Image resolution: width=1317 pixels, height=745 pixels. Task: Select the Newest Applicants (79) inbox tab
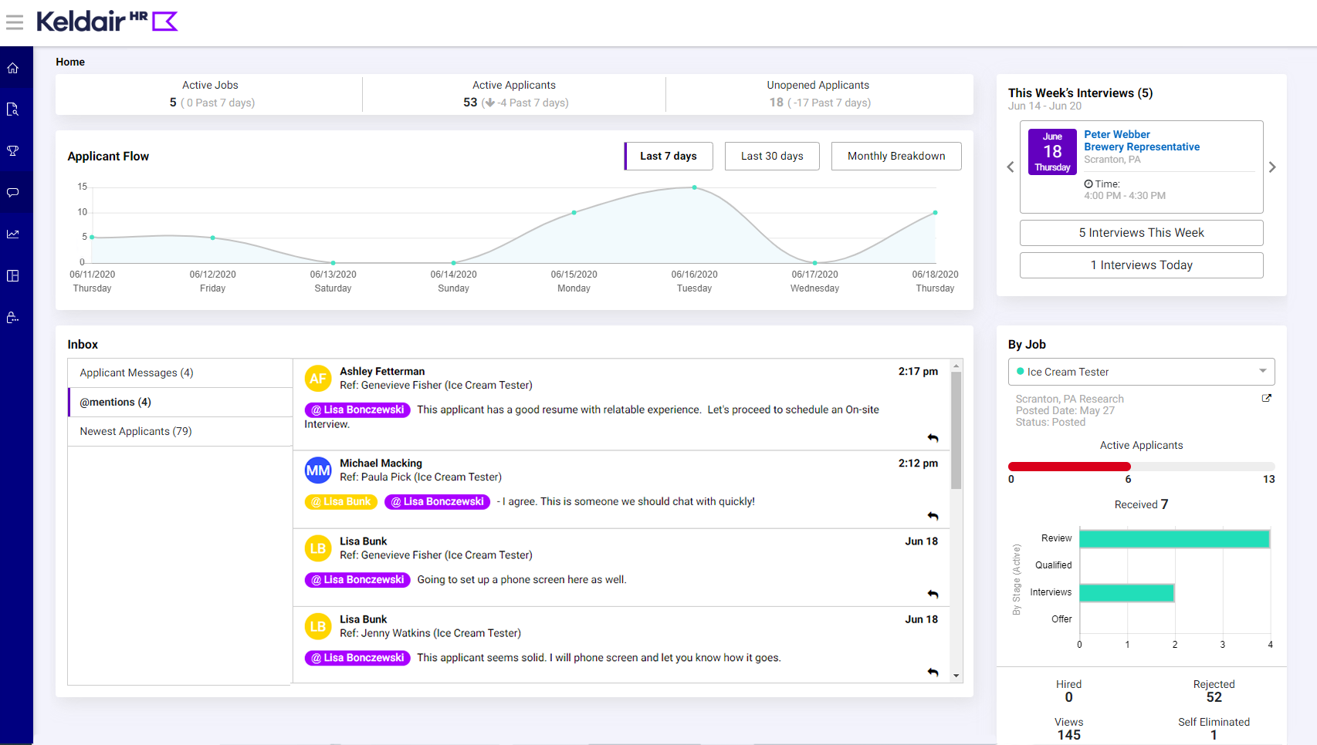(136, 431)
